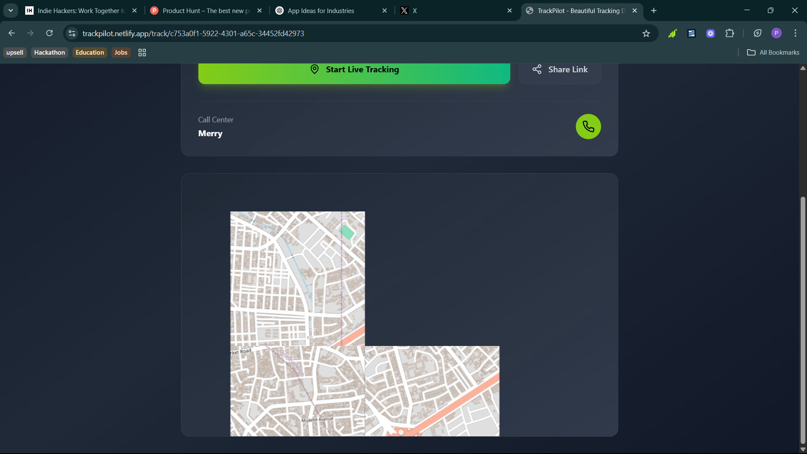Viewport: 807px width, 454px height.
Task: Open a new tab with plus button
Action: click(654, 11)
